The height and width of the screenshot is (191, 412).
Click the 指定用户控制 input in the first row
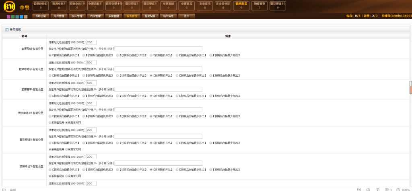tap(158, 49)
